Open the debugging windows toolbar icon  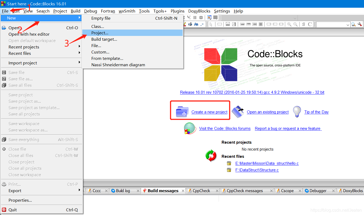click(x=209, y=18)
